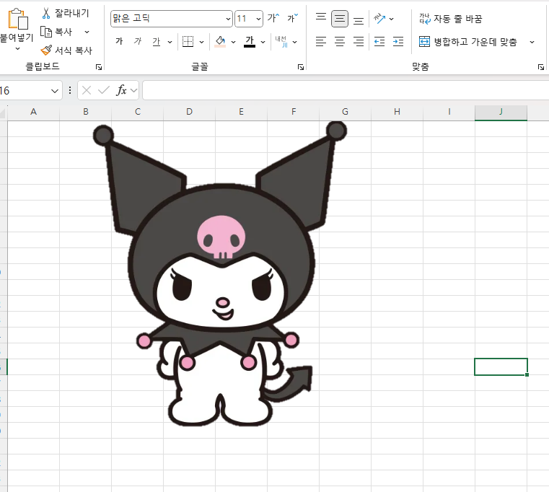This screenshot has width=549, height=492.
Task: Select column H header
Action: click(397, 112)
